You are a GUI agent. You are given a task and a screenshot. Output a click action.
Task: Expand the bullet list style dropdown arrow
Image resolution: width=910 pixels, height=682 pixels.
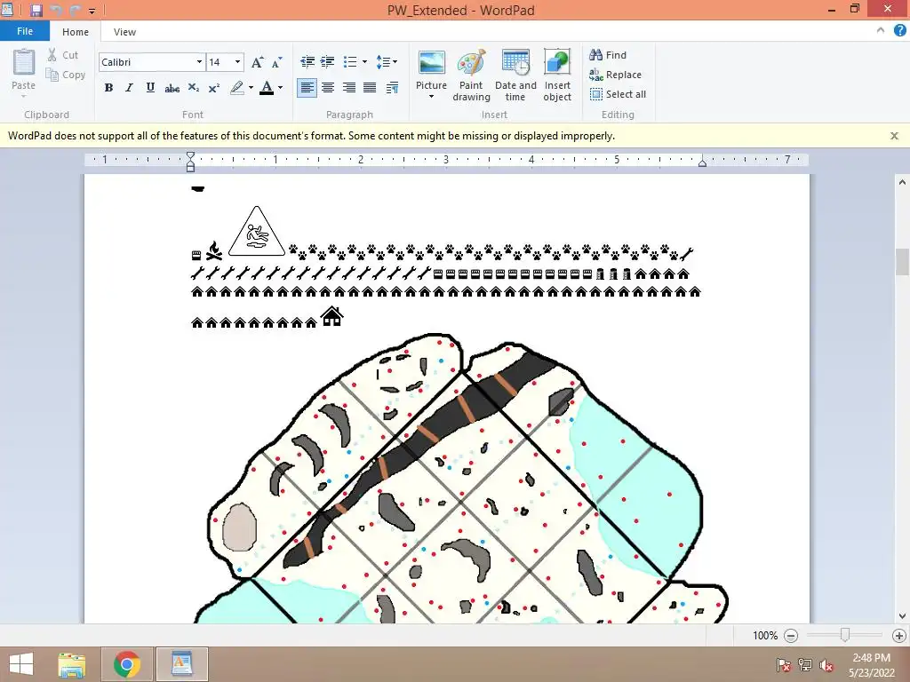[364, 61]
